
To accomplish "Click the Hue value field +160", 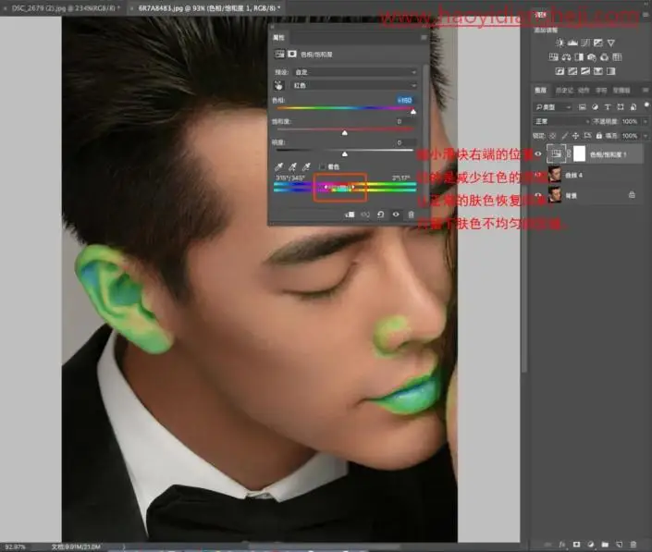I will coord(404,100).
